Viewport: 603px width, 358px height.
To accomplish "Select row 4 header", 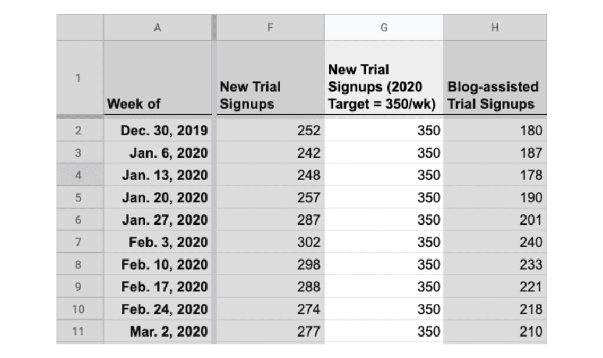I will pos(79,175).
